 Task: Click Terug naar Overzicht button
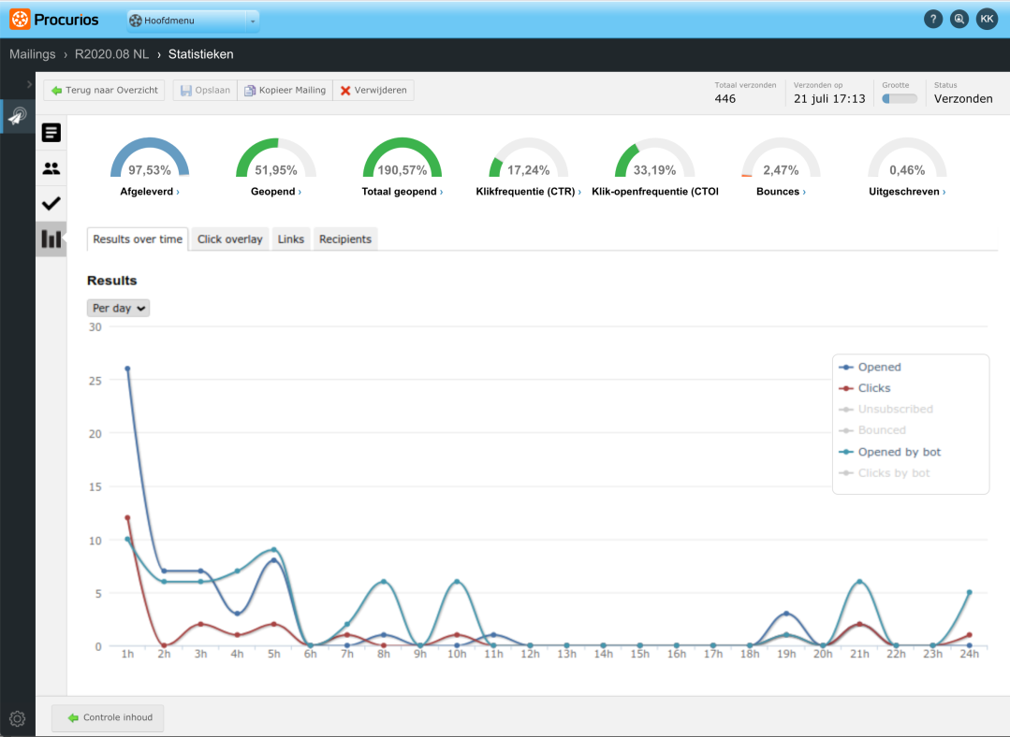(x=104, y=90)
